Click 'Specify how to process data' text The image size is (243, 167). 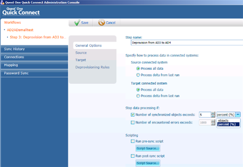pyautogui.click(x=162, y=55)
